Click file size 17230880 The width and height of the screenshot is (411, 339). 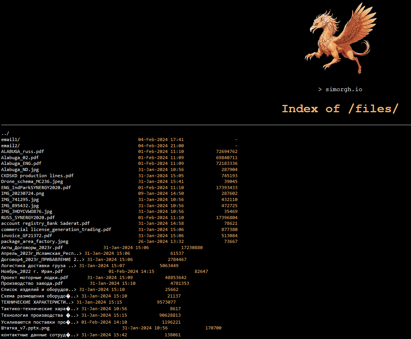[x=192, y=248]
